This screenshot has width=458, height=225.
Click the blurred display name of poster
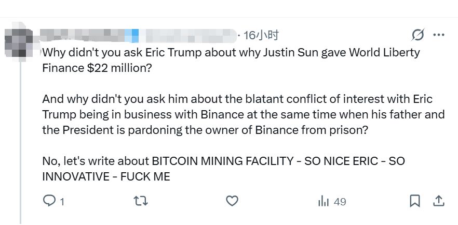(88, 35)
